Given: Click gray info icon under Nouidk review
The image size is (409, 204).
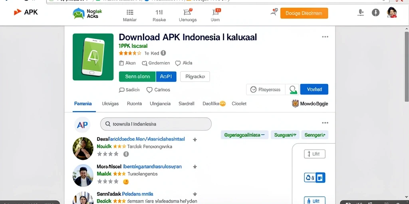Looking at the screenshot, I should tap(126, 154).
